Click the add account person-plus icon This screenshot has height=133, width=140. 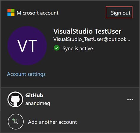coord(16,122)
